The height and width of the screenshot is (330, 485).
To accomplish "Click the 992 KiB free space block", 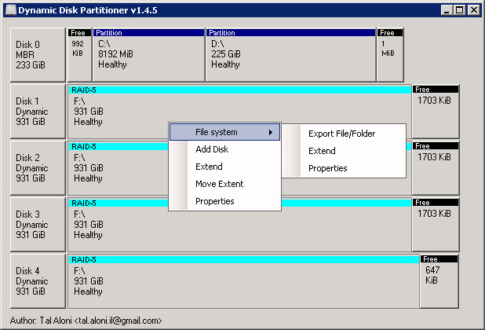I will [79, 55].
